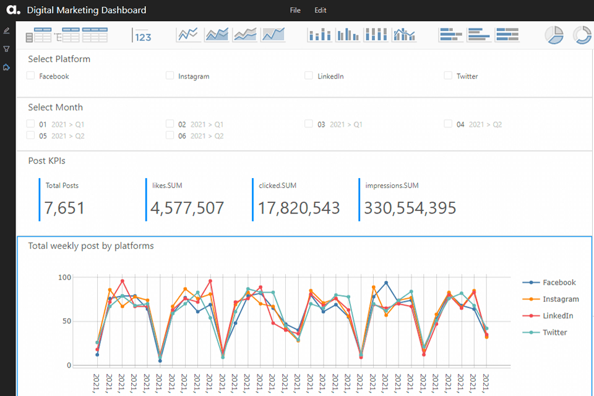This screenshot has height=396, width=594.
Task: Insert a 100% area chart widget
Action: coord(273,35)
